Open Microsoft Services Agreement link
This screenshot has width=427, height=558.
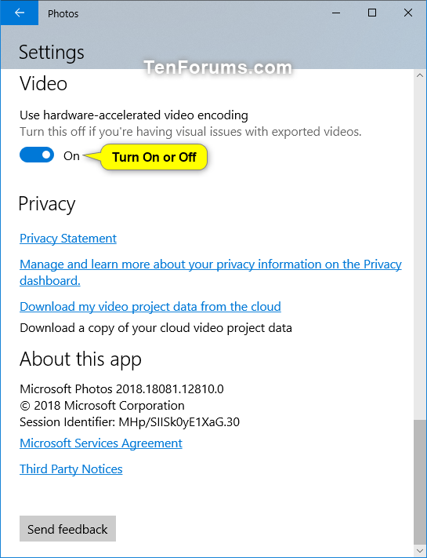point(101,443)
